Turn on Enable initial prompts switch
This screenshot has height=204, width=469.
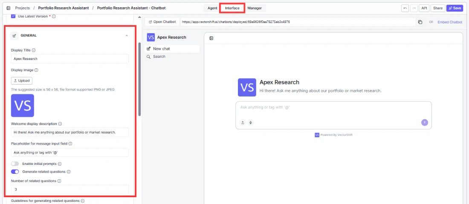pyautogui.click(x=15, y=164)
